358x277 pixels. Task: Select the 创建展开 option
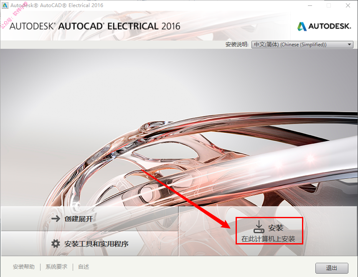[x=89, y=219]
